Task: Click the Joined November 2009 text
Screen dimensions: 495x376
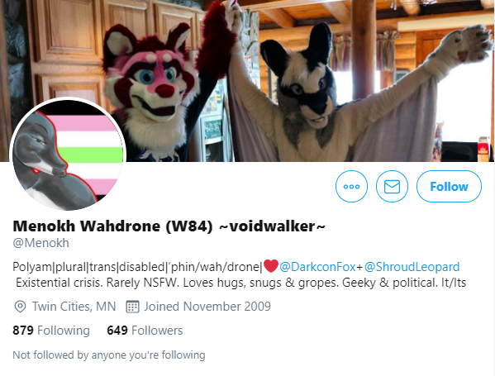Action: (x=207, y=307)
